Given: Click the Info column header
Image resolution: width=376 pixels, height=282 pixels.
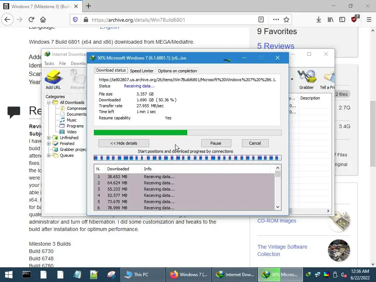Looking at the screenshot, I should (x=206, y=169).
